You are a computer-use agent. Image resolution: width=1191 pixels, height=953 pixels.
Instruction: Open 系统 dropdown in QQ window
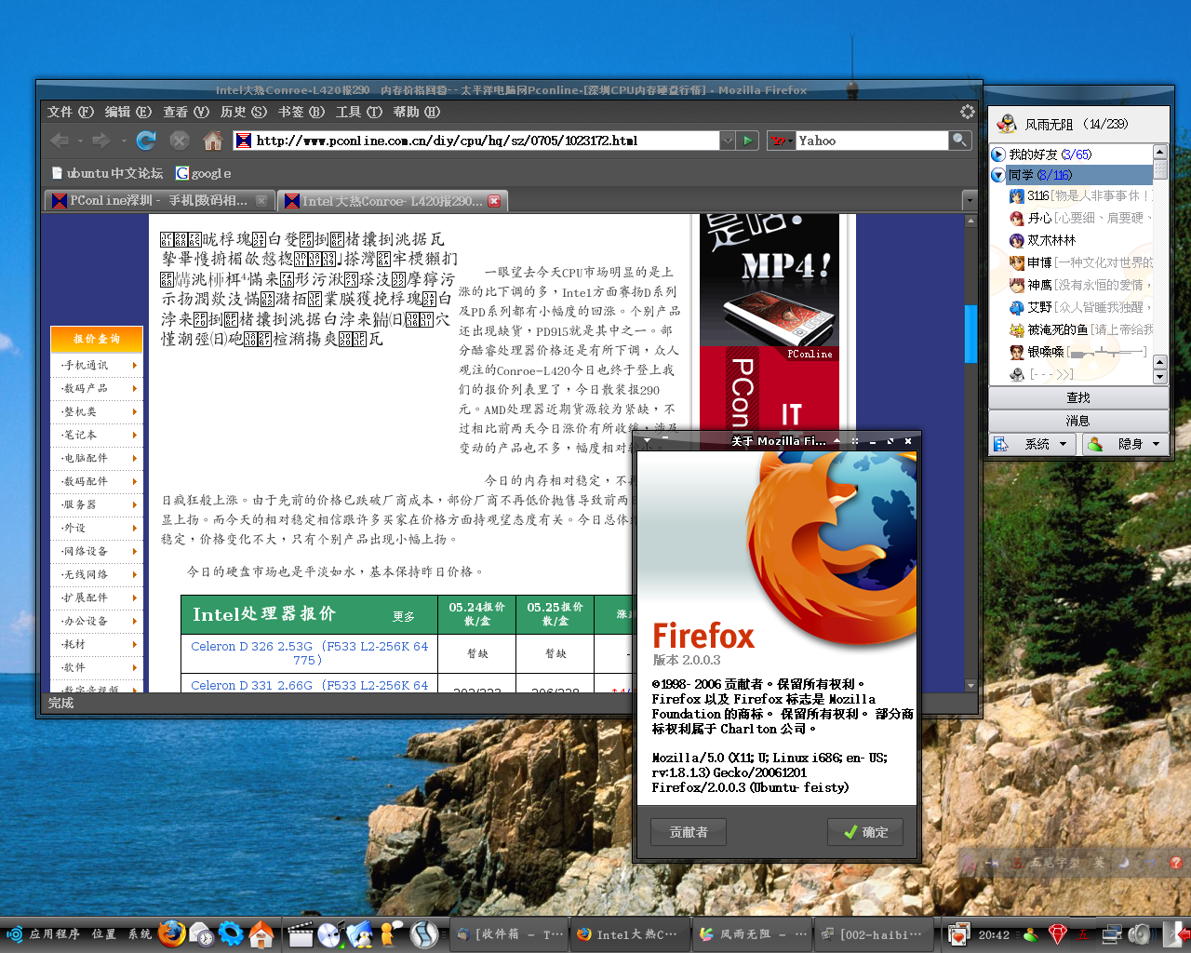pyautogui.click(x=1032, y=444)
